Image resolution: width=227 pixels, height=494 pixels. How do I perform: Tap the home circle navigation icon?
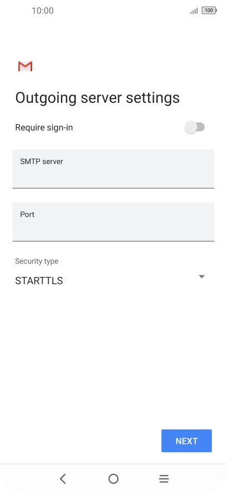[x=113, y=478]
